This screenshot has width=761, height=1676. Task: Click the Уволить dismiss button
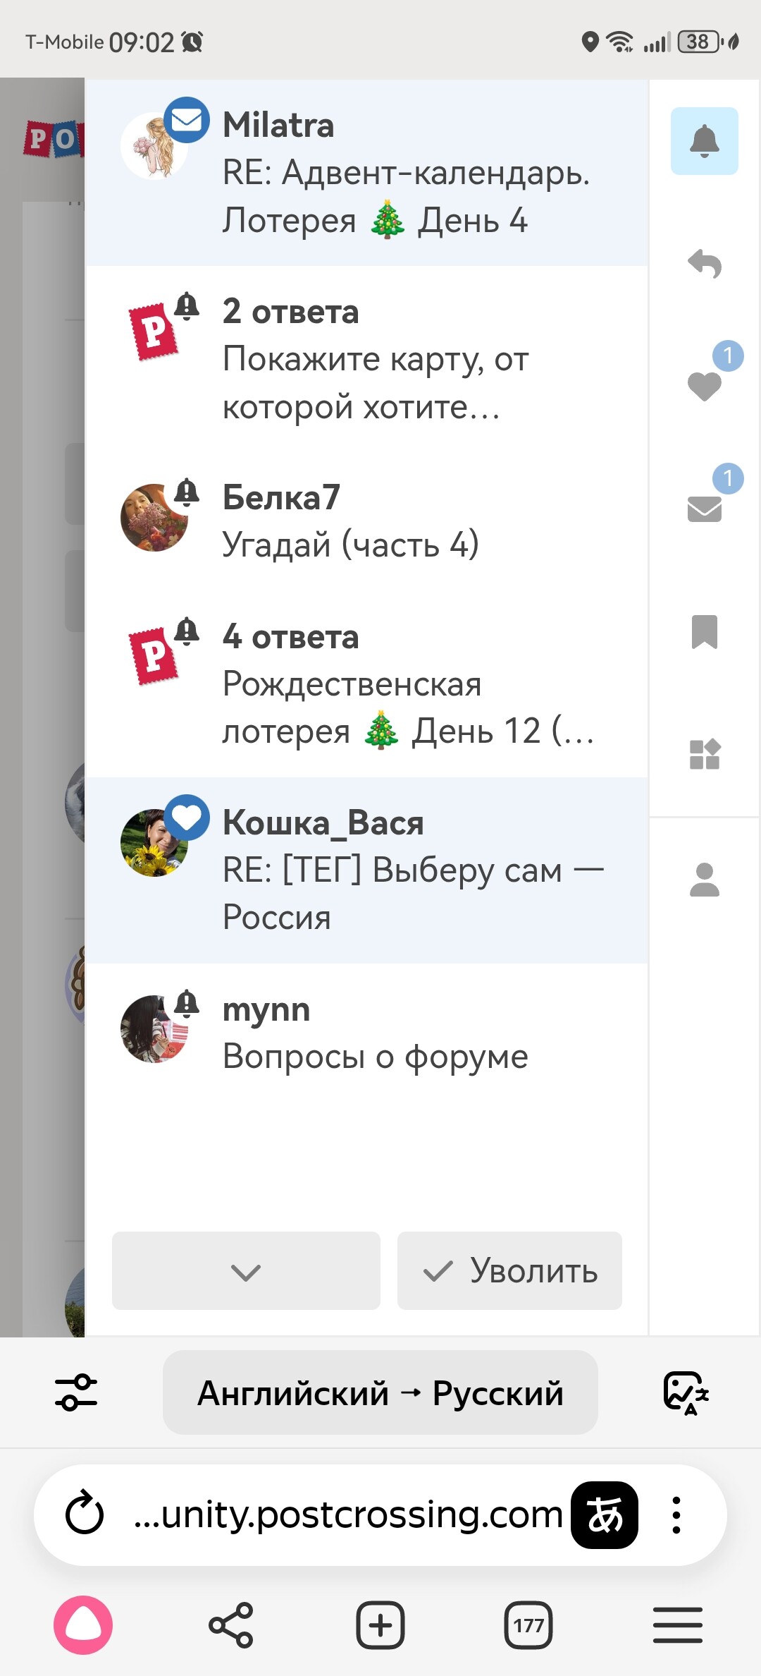(x=509, y=1271)
